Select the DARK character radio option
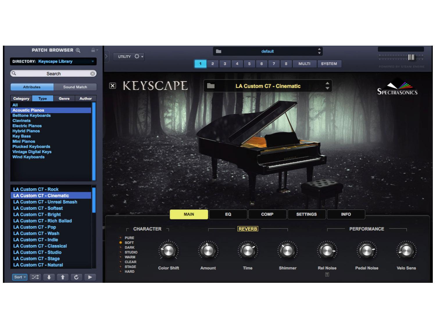The height and width of the screenshot is (327, 436). pos(121,247)
